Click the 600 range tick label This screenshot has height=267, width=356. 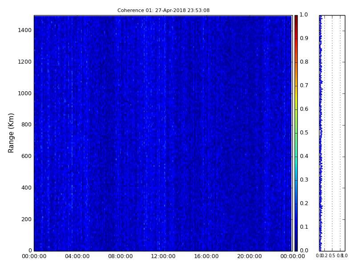[x=26, y=156]
